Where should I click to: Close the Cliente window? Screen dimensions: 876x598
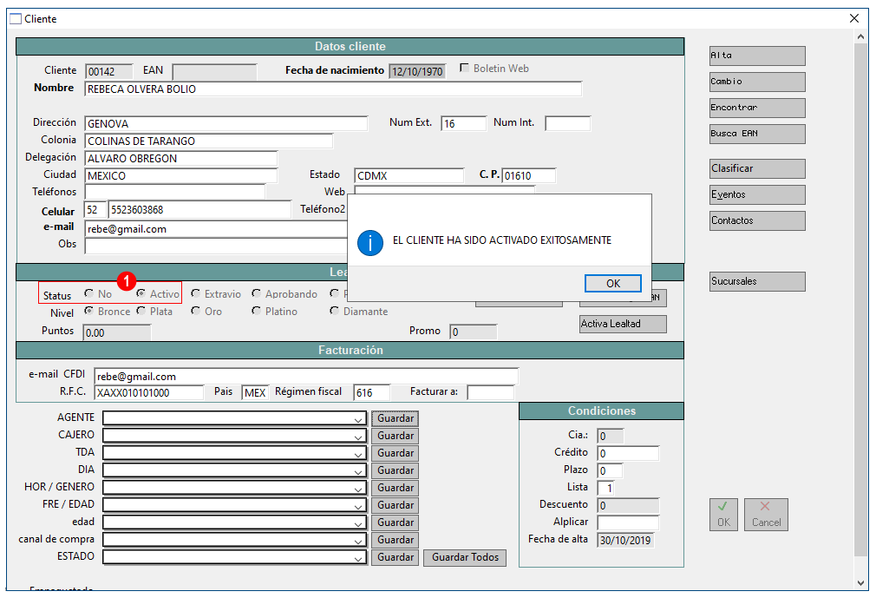tap(854, 18)
